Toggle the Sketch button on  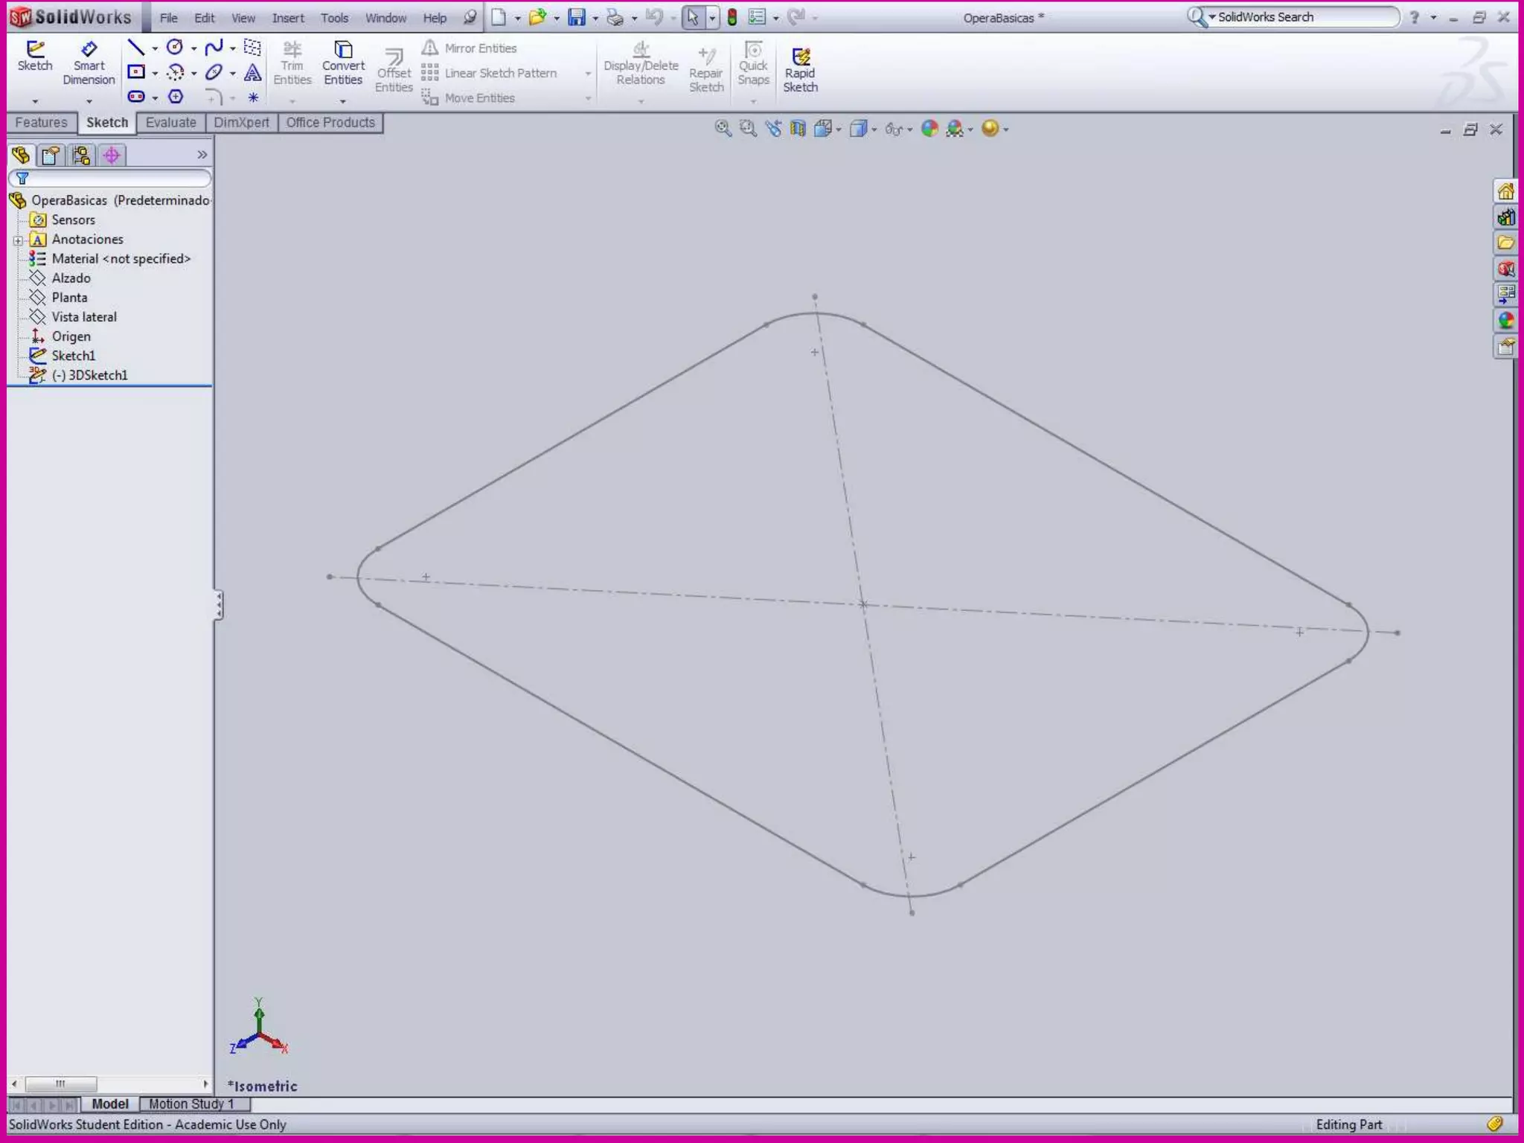coord(35,57)
